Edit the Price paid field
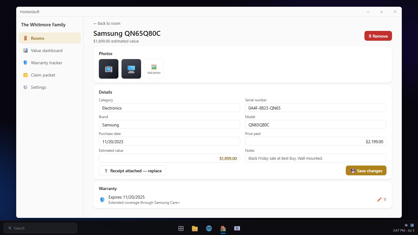Viewport: 418px width, 235px height. click(x=316, y=141)
